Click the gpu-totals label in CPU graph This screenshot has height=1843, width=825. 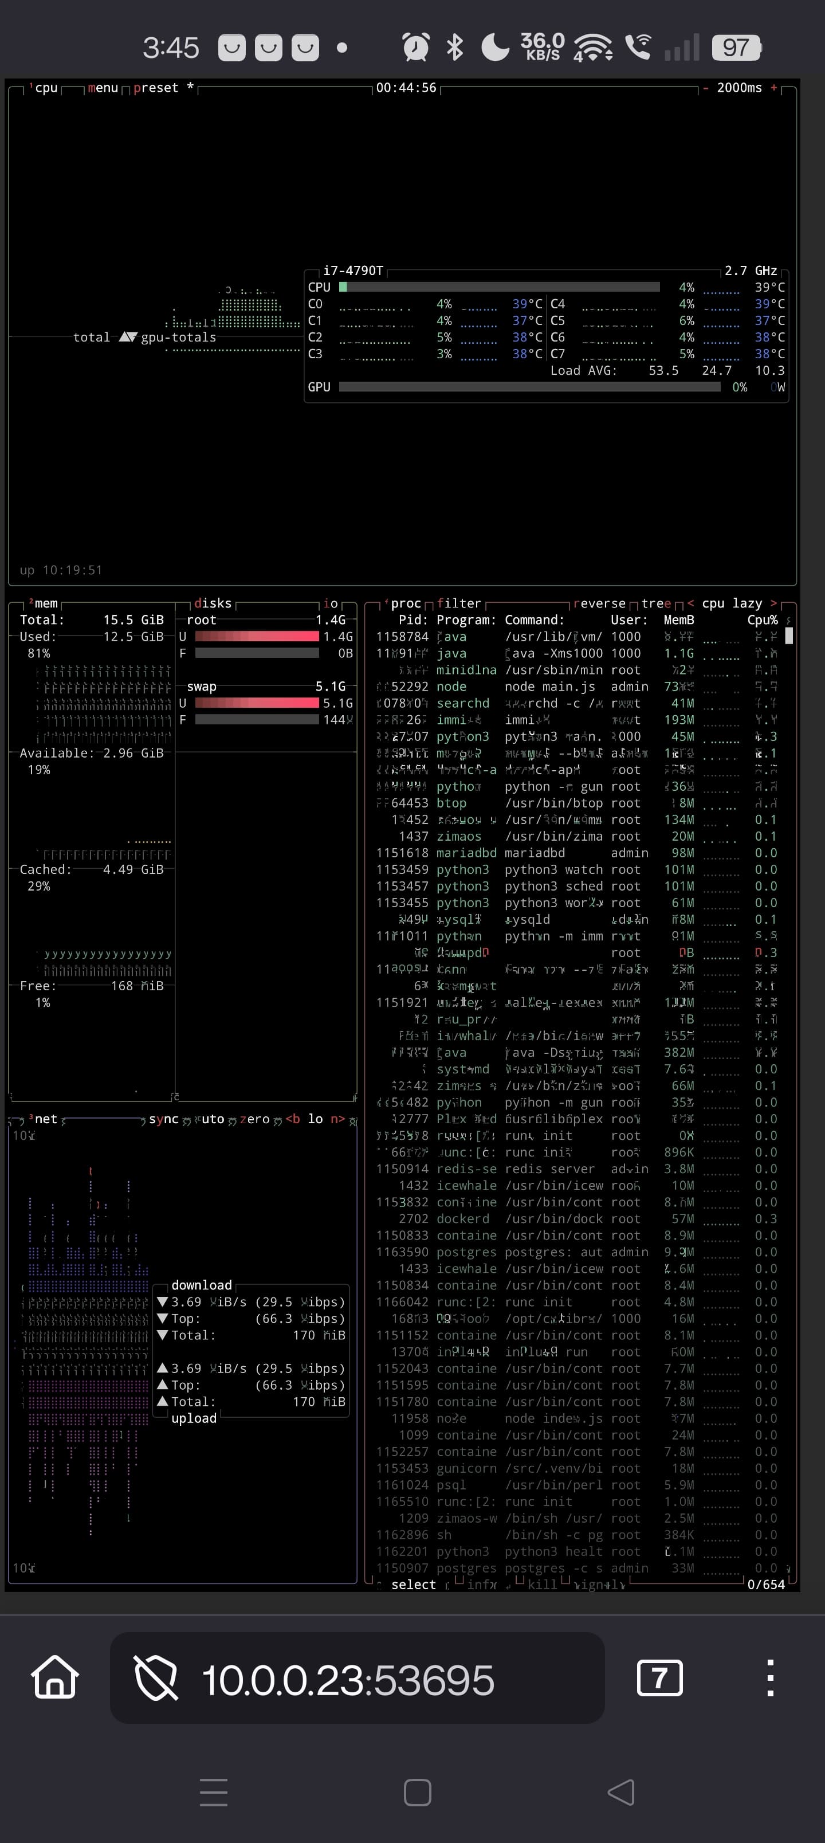click(178, 337)
